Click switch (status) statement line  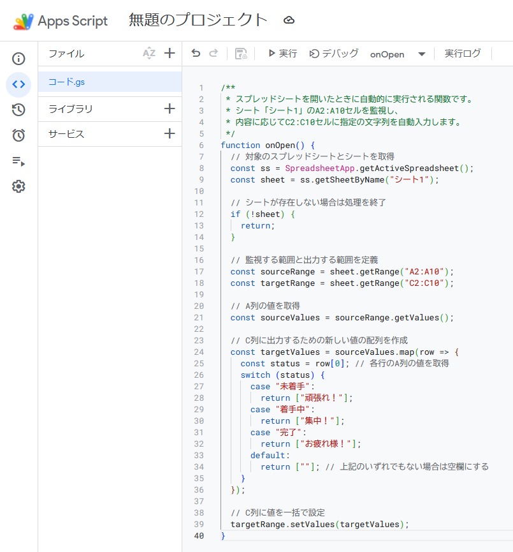coord(283,375)
